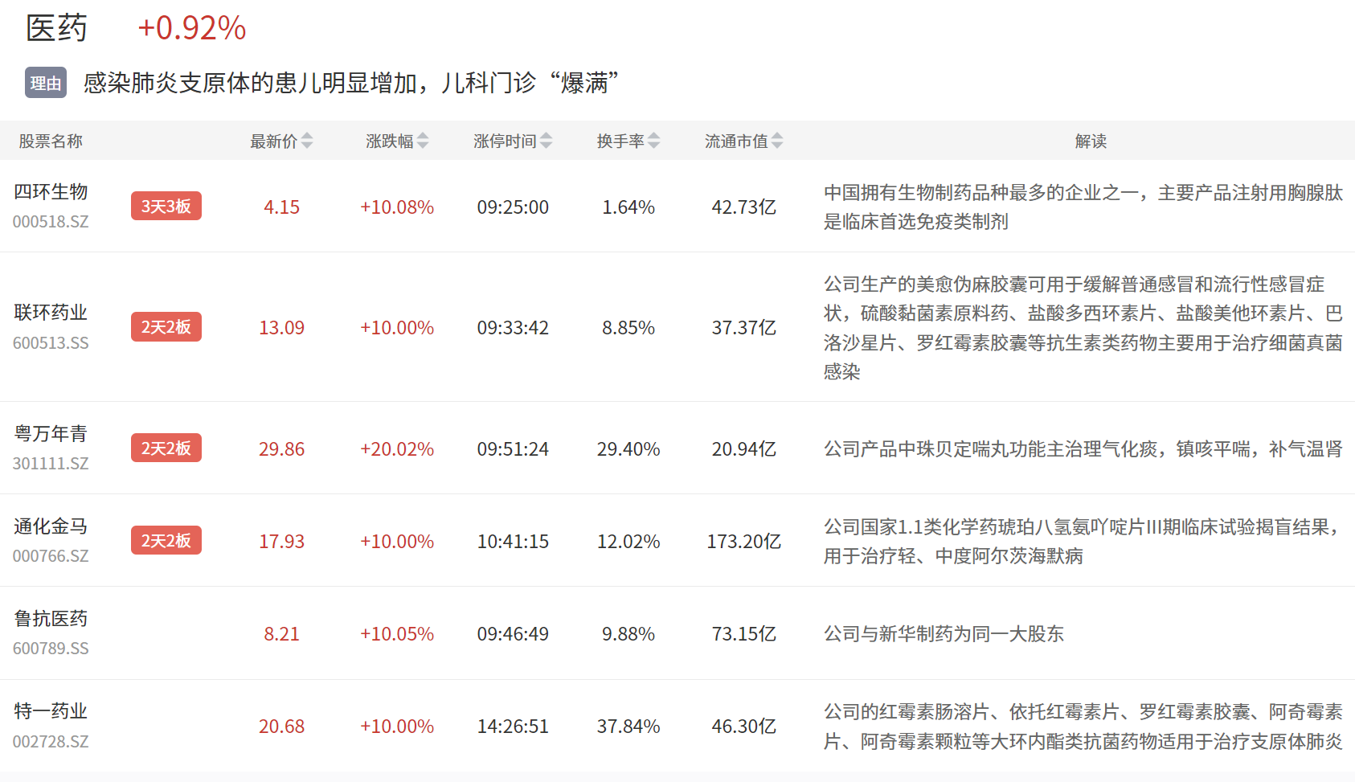Click 3天3板 badge for 四环生物
The width and height of the screenshot is (1355, 782).
click(166, 207)
